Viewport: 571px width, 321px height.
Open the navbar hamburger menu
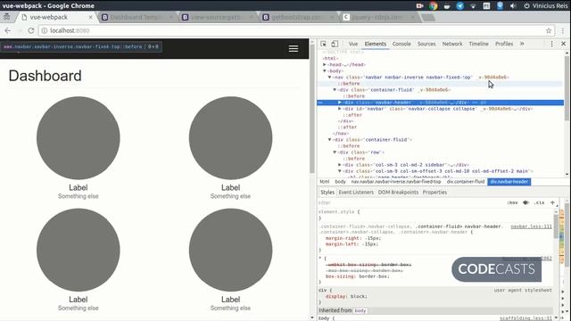click(294, 49)
